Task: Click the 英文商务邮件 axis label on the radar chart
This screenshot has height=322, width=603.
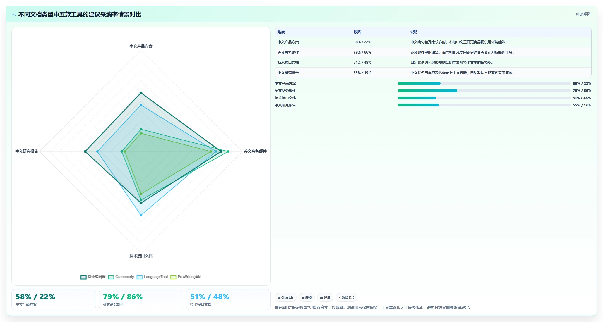Action: (255, 151)
